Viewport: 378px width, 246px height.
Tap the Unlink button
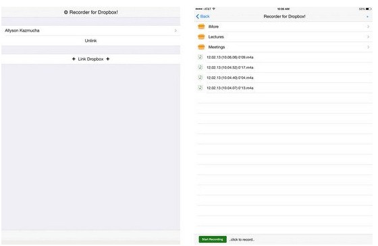90,40
